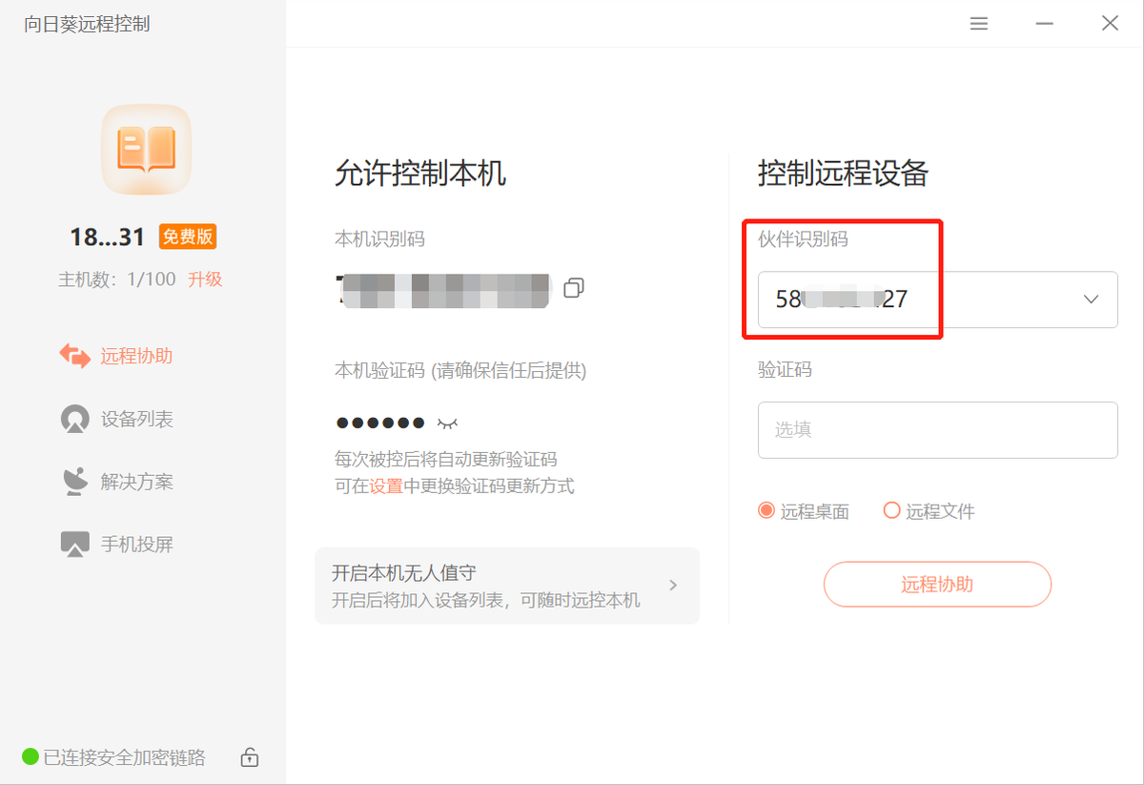This screenshot has width=1144, height=785.
Task: Click the 验证码 选填 input field
Action: (937, 430)
